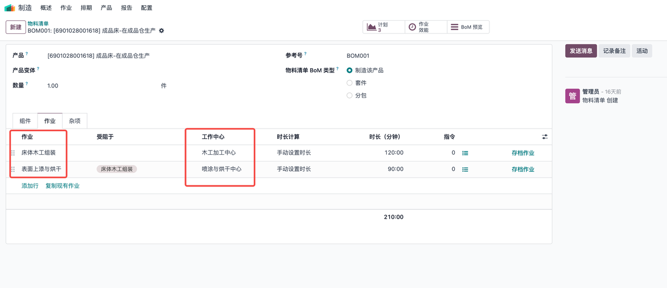Click the 木工加工中心 cell
The height and width of the screenshot is (288, 667).
(219, 153)
